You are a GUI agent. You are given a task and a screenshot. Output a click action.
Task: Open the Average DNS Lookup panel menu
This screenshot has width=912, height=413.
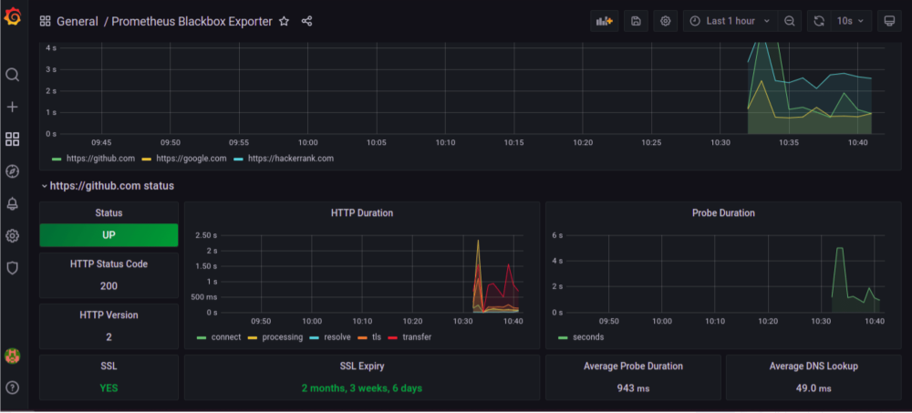tap(814, 366)
